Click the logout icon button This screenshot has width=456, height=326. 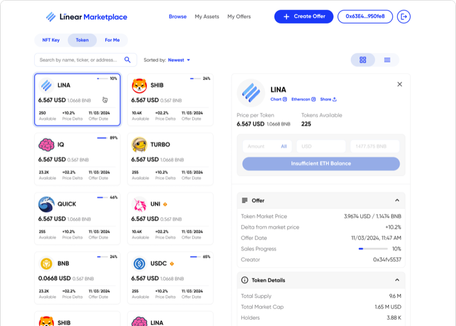pyautogui.click(x=404, y=16)
